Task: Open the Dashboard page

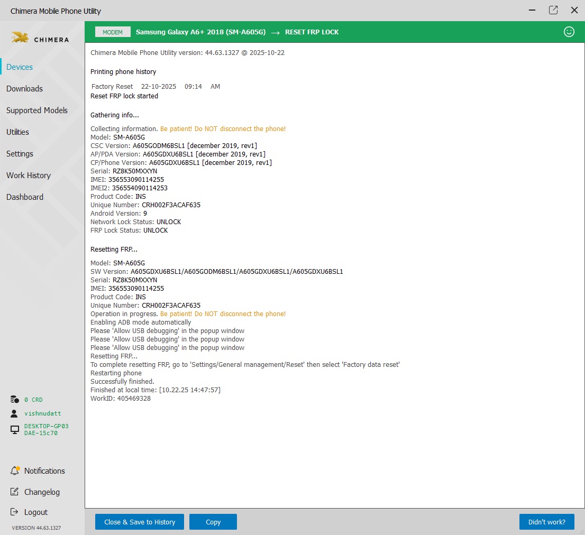Action: pyautogui.click(x=25, y=197)
